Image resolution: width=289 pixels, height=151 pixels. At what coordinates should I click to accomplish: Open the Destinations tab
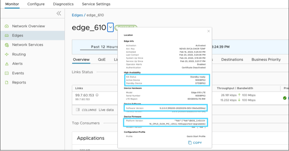pos(232,60)
